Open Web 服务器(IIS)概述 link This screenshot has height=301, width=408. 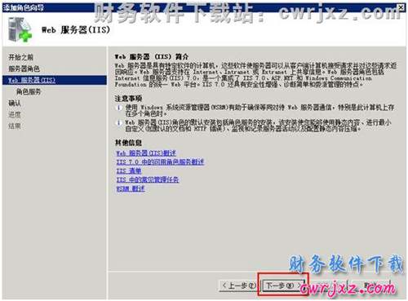(x=146, y=153)
